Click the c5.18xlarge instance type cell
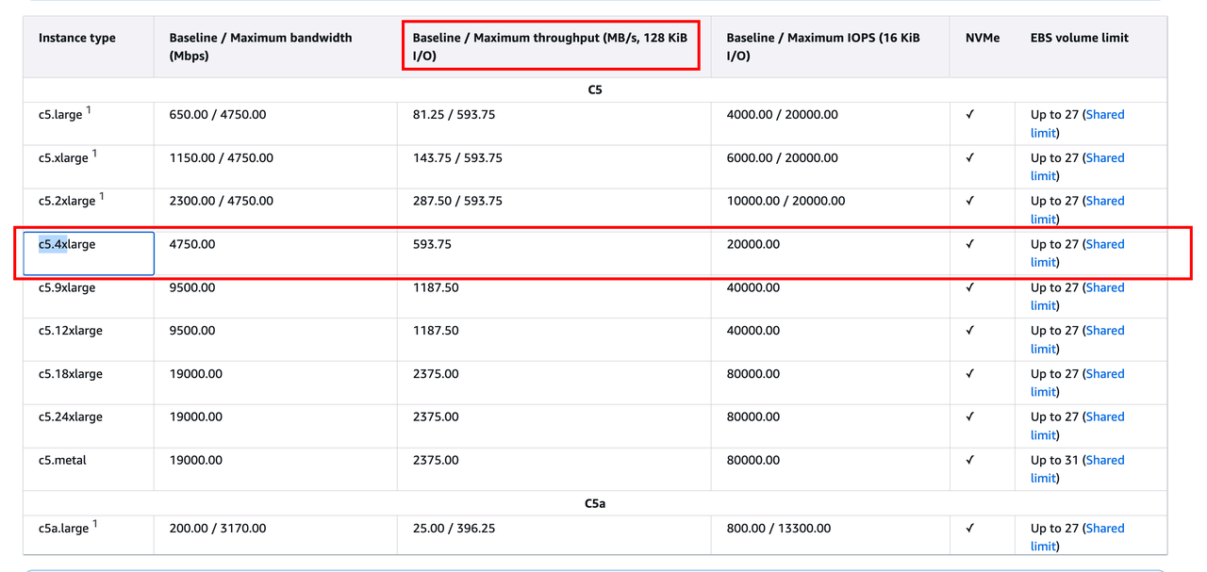1207x572 pixels. (x=89, y=384)
